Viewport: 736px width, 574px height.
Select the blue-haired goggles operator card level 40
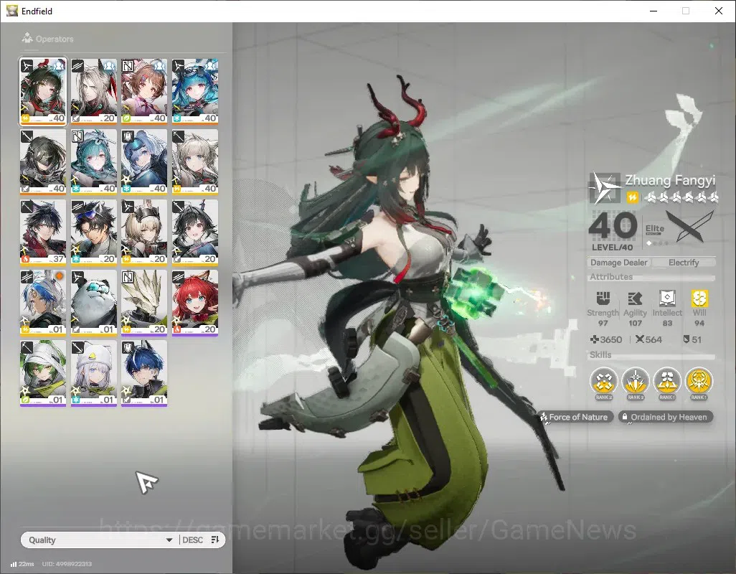(195, 92)
